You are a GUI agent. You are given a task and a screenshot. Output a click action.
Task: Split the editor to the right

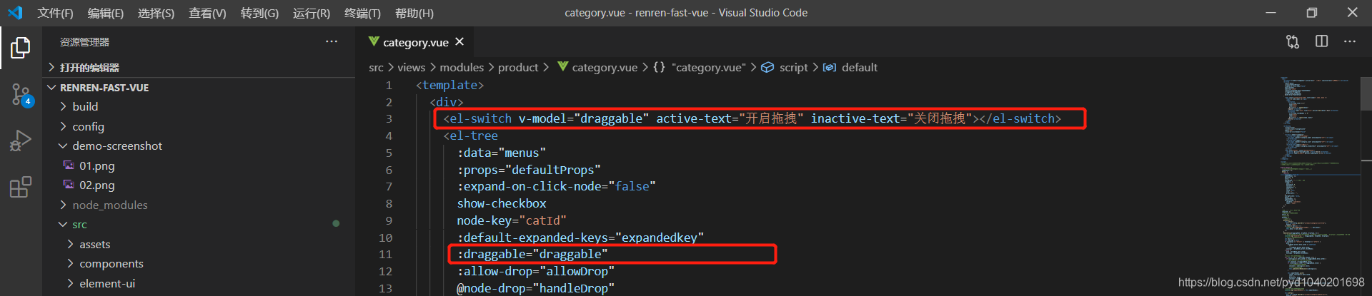[1321, 42]
